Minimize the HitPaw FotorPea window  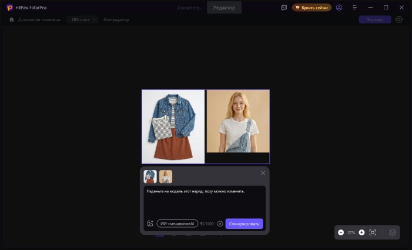click(370, 8)
